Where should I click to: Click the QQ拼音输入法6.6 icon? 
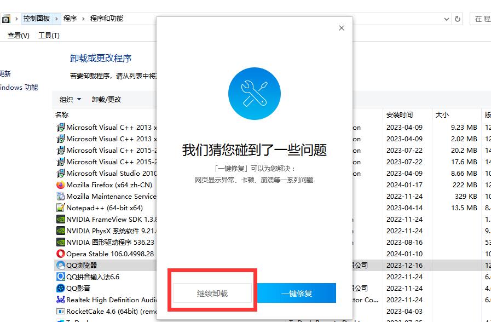60,277
